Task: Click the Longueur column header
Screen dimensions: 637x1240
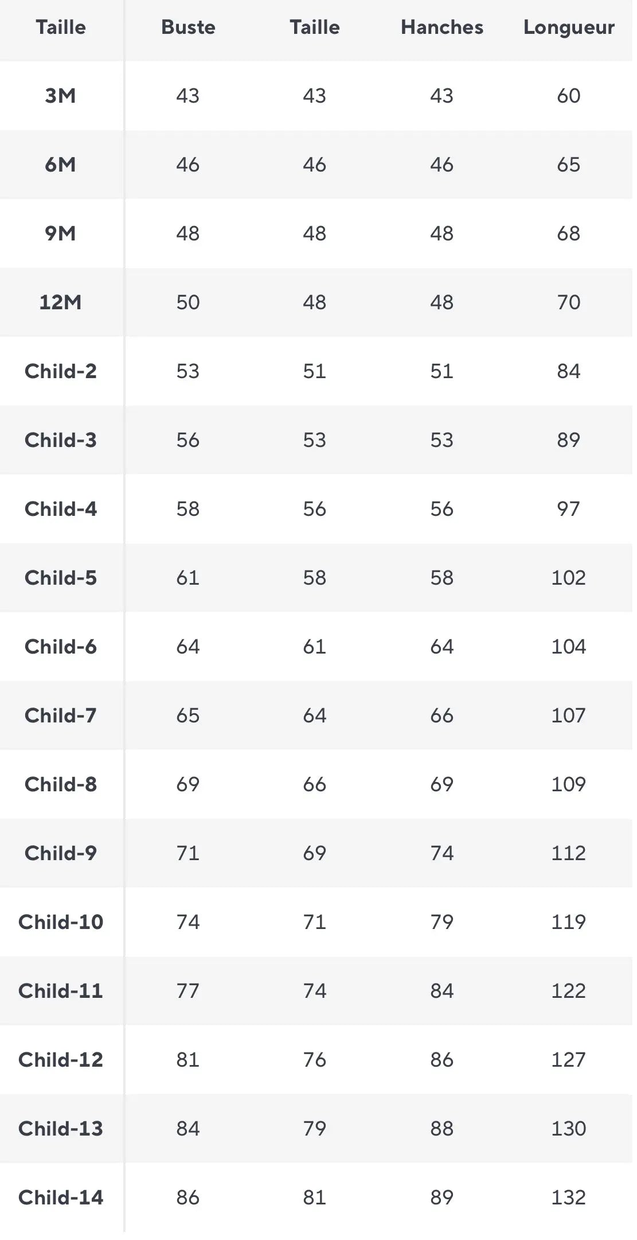Action: point(569,28)
